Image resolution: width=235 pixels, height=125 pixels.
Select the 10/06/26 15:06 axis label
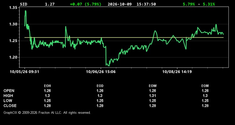click(x=101, y=72)
